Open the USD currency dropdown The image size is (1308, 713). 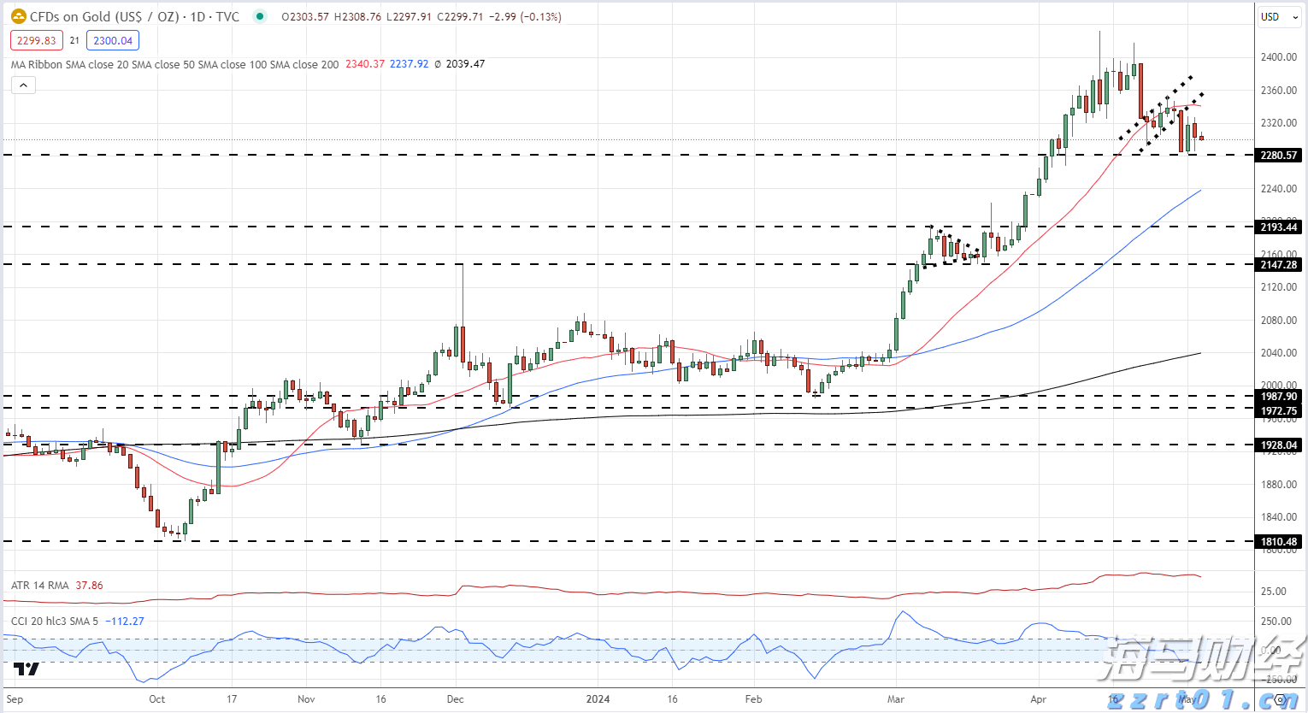(1280, 16)
